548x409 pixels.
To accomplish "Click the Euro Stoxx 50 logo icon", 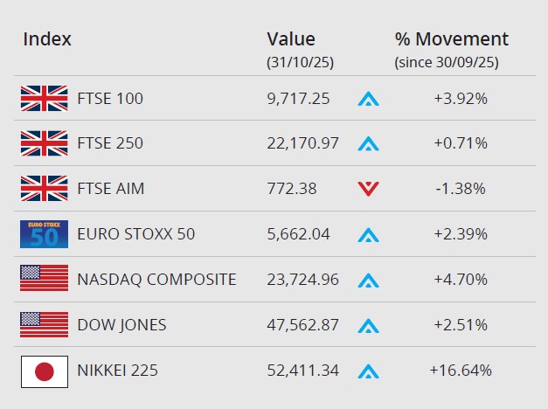I will click(x=44, y=234).
